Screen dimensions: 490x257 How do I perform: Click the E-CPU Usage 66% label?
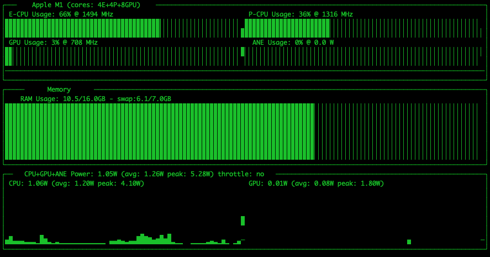61,14
